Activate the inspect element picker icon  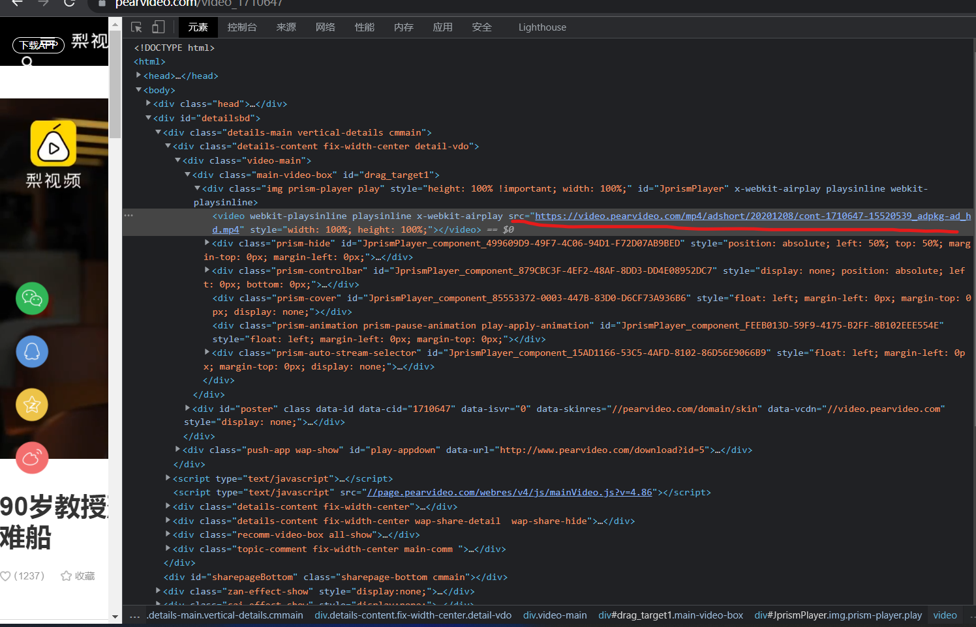(136, 27)
